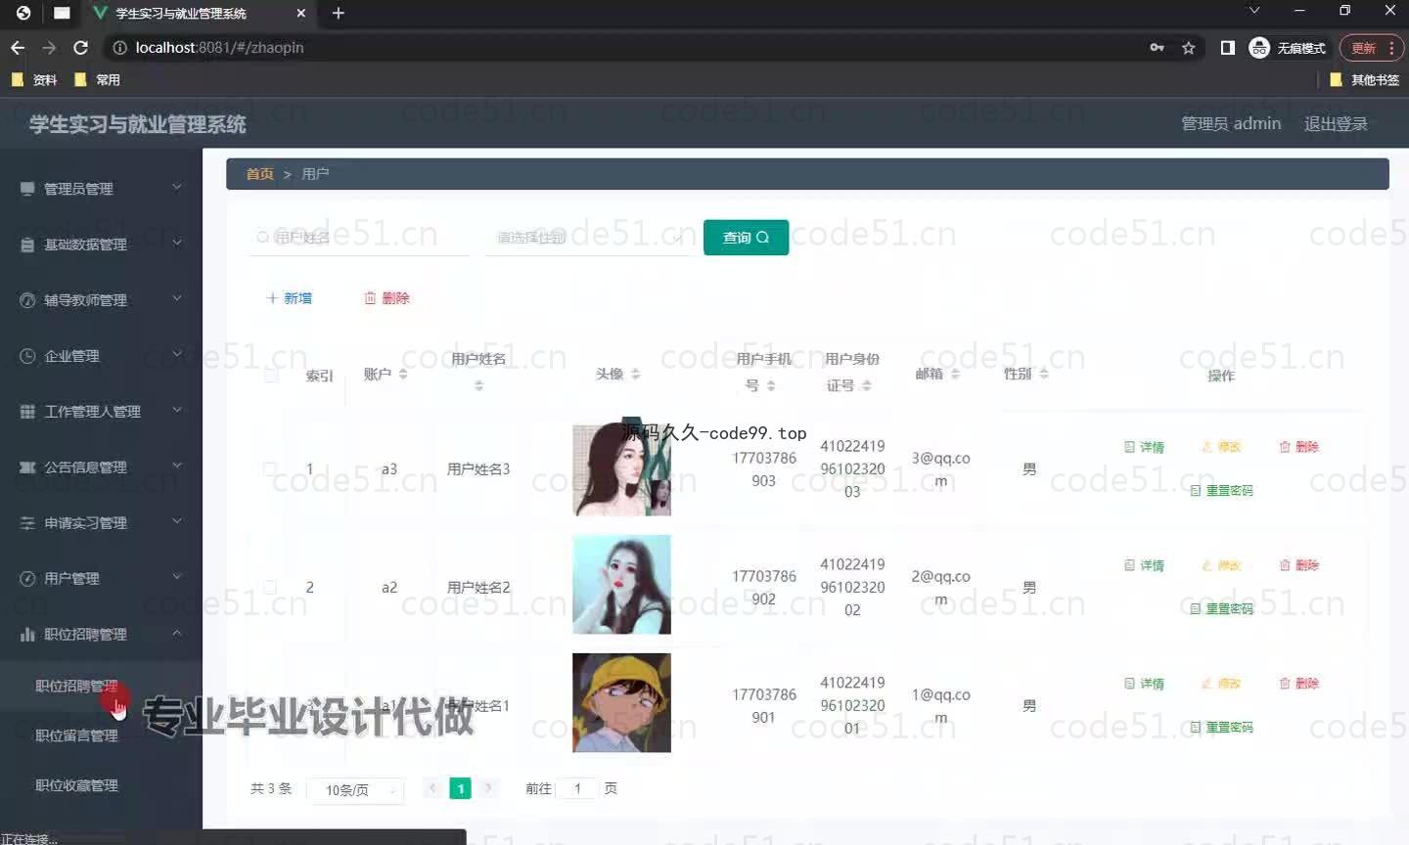Open 详情 for user a2
The image size is (1409, 845).
click(x=1144, y=565)
